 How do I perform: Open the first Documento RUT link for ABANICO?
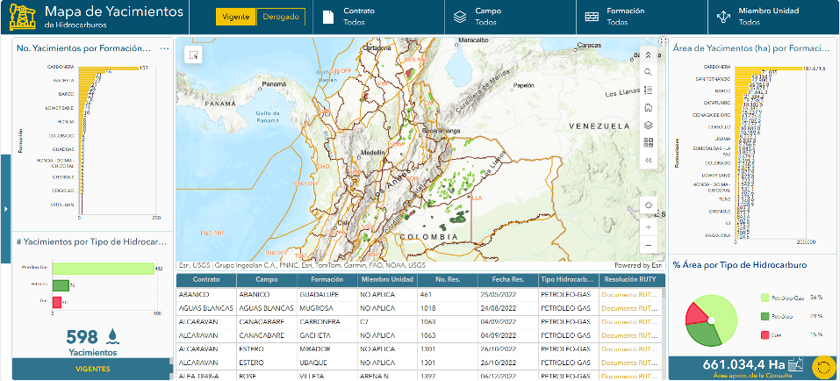[x=629, y=295]
